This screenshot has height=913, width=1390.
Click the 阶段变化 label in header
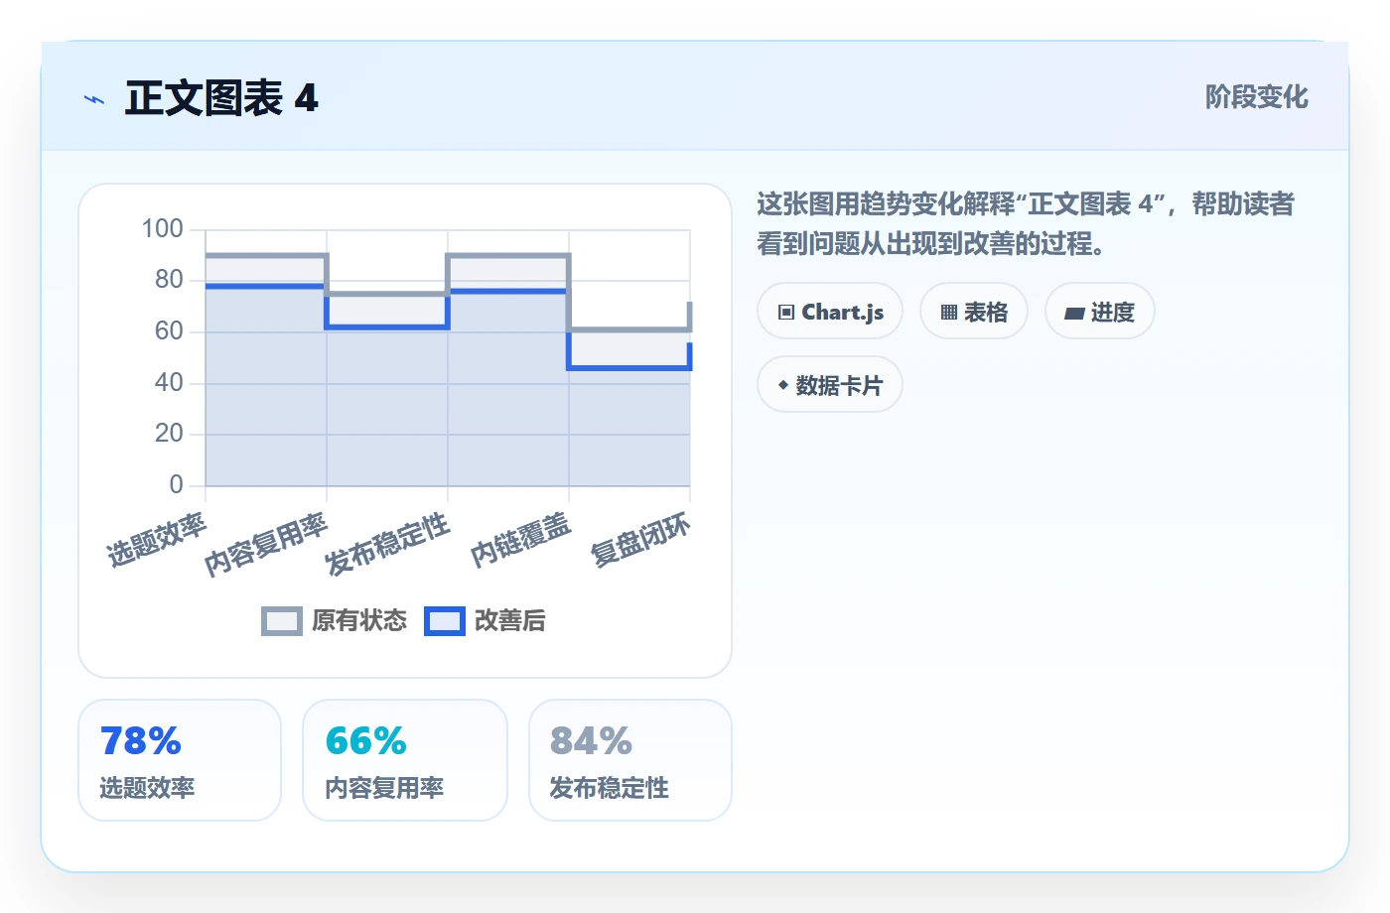click(1257, 97)
